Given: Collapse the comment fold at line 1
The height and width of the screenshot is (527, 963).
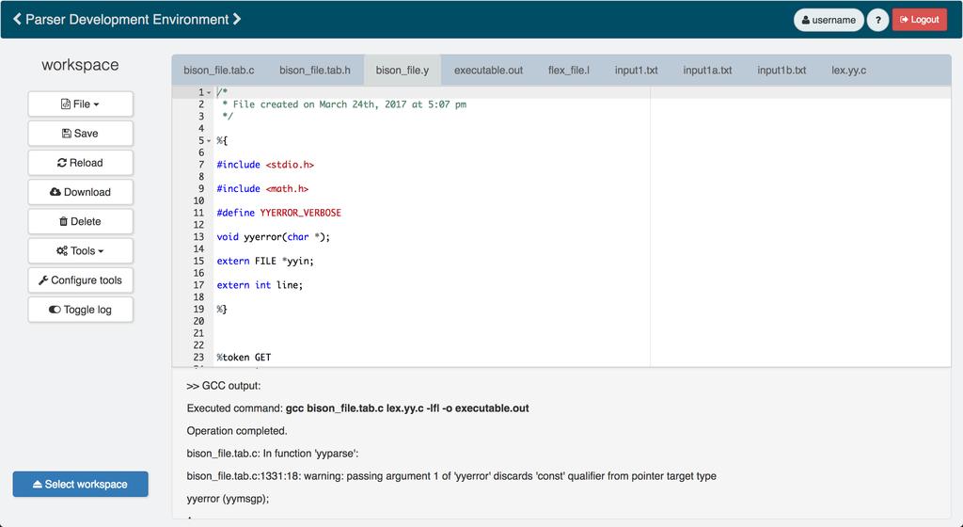Looking at the screenshot, I should click(x=209, y=93).
